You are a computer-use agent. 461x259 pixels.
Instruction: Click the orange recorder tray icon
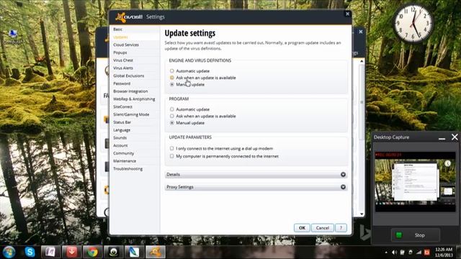point(427,253)
